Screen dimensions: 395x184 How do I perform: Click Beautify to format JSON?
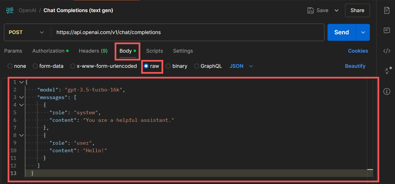[355, 66]
